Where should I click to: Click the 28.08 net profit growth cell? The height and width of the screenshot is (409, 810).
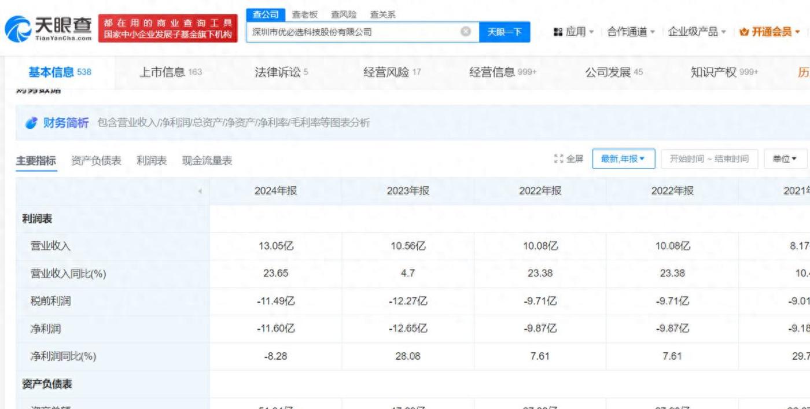(408, 356)
